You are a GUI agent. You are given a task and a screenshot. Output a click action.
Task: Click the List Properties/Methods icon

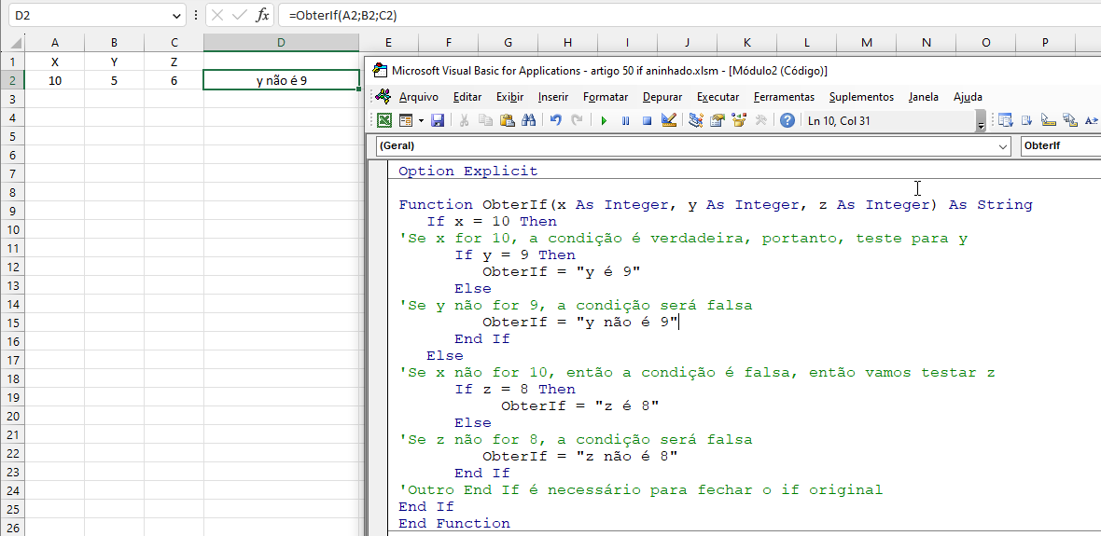coord(1006,120)
